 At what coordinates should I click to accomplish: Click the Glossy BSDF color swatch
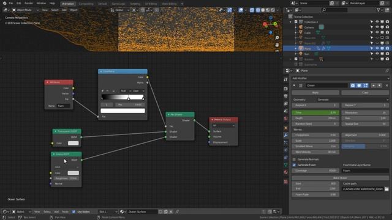click(73, 173)
